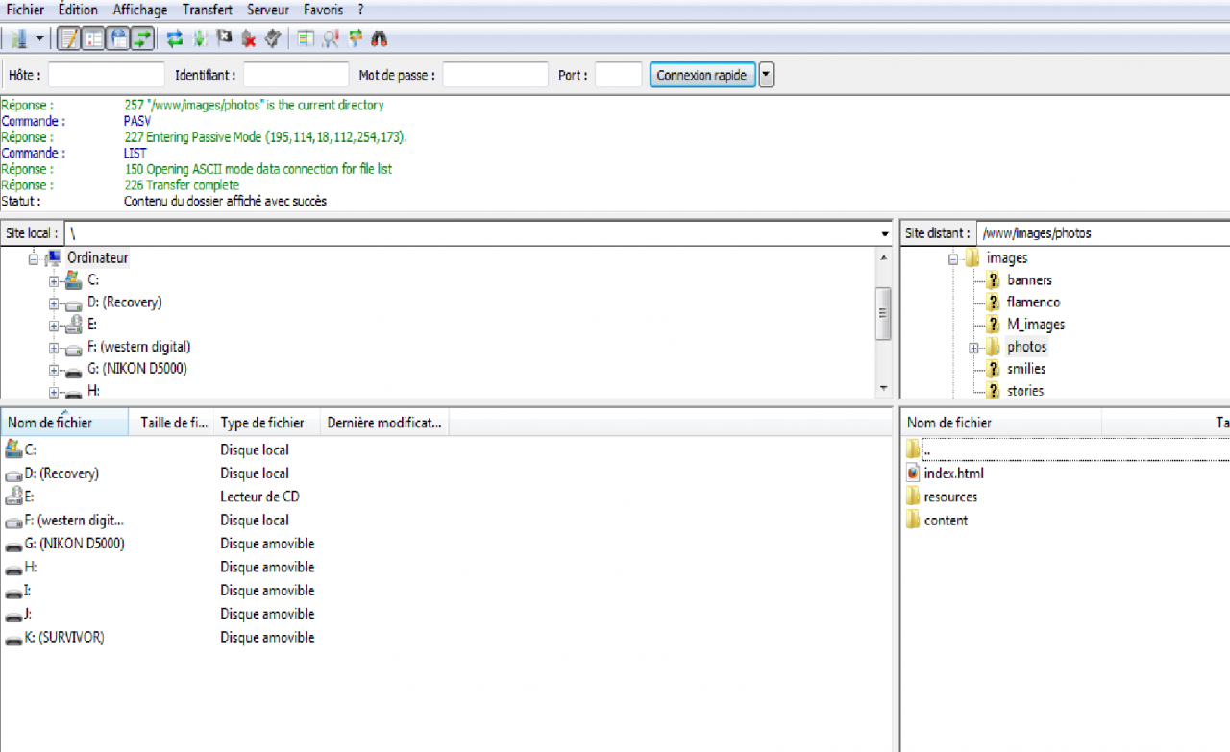Open the Site local path dropdown

click(x=884, y=233)
